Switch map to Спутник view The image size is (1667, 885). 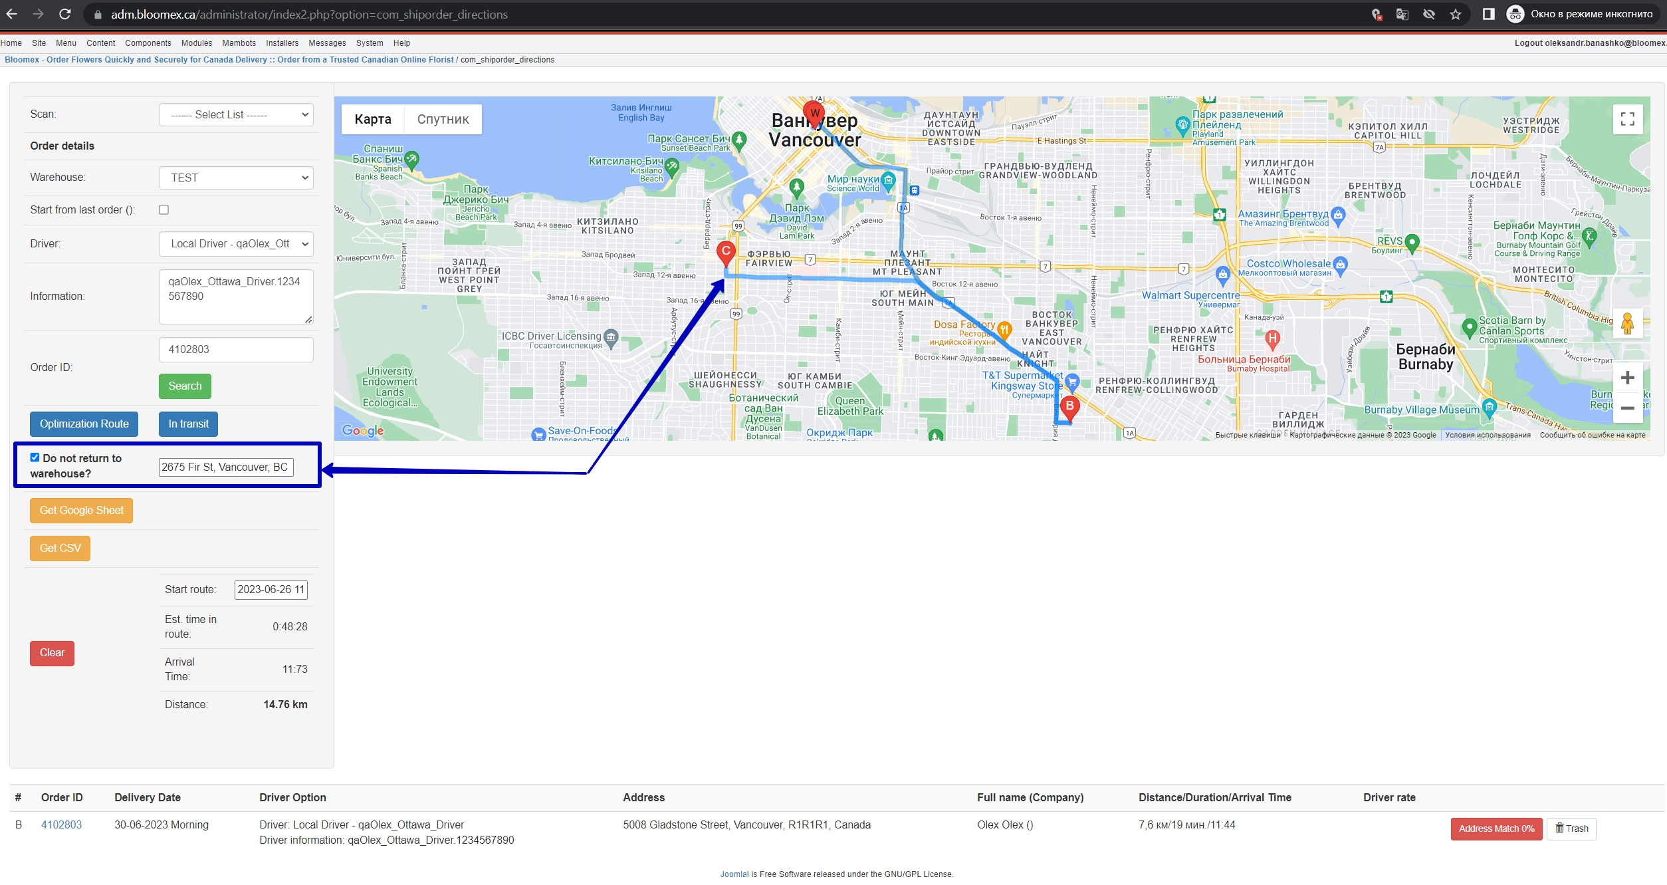(443, 119)
